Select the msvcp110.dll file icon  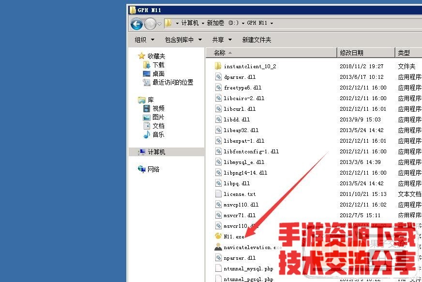pos(218,205)
